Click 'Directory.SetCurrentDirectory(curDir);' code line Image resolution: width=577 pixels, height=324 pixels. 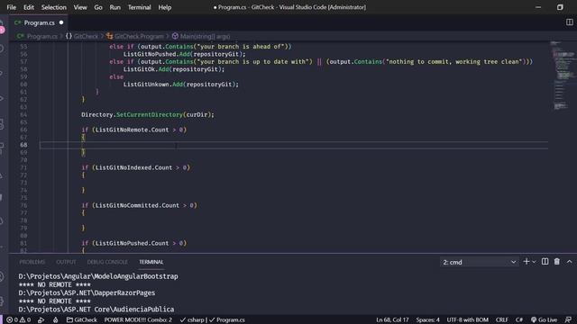(x=148, y=114)
